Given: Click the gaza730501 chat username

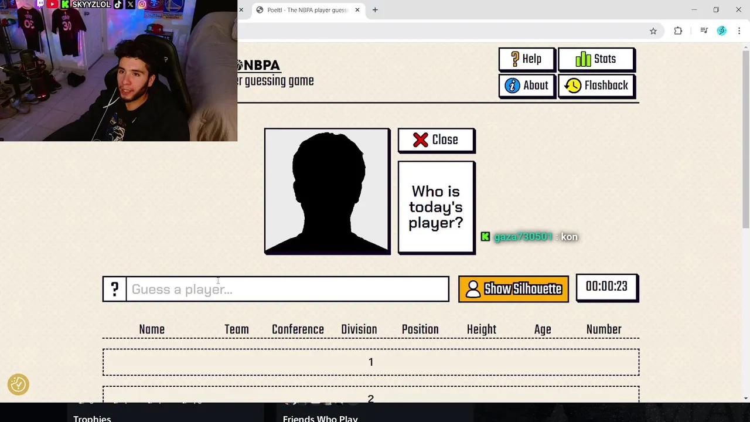Looking at the screenshot, I should point(523,237).
